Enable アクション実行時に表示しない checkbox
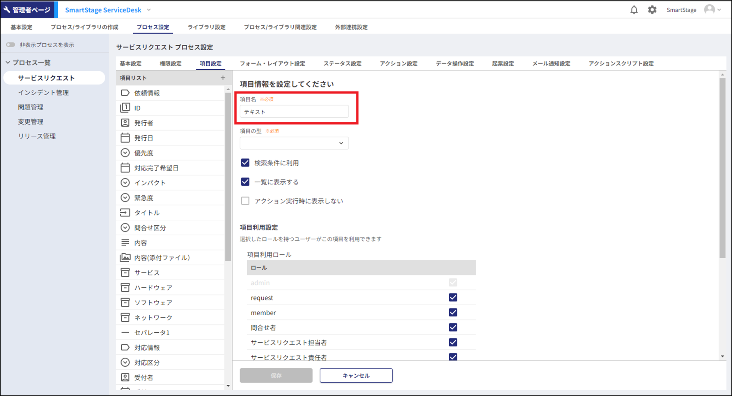The height and width of the screenshot is (396, 732). [245, 201]
